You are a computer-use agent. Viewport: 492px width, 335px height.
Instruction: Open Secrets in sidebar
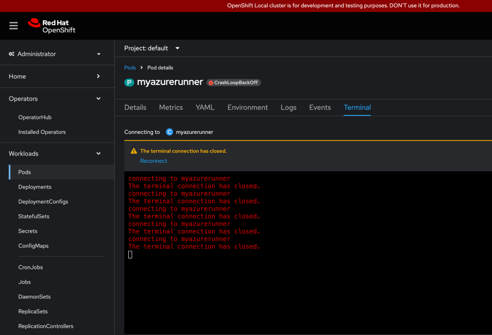point(27,231)
